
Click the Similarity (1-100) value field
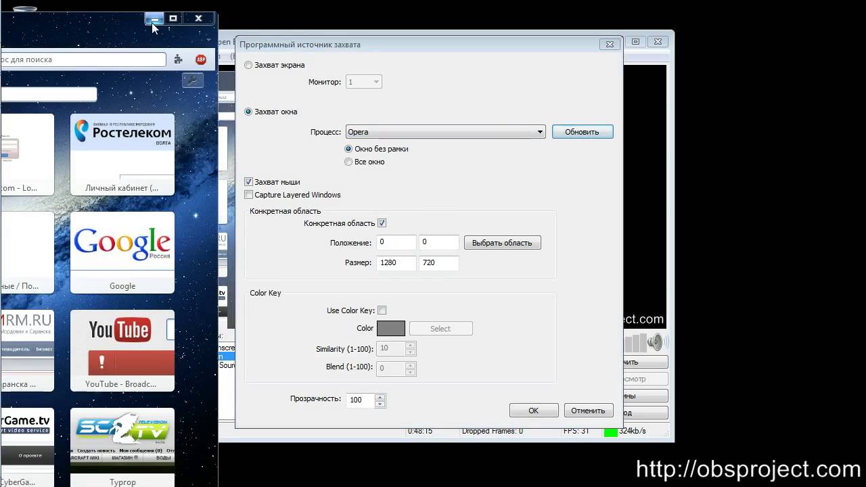click(x=391, y=348)
